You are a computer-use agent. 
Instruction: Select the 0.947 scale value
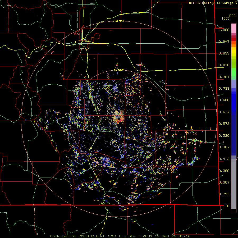tap(224, 42)
